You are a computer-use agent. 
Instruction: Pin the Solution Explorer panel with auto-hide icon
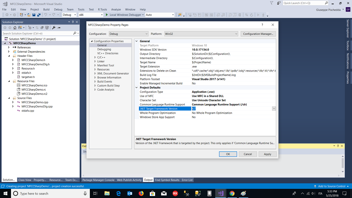(x=73, y=22)
